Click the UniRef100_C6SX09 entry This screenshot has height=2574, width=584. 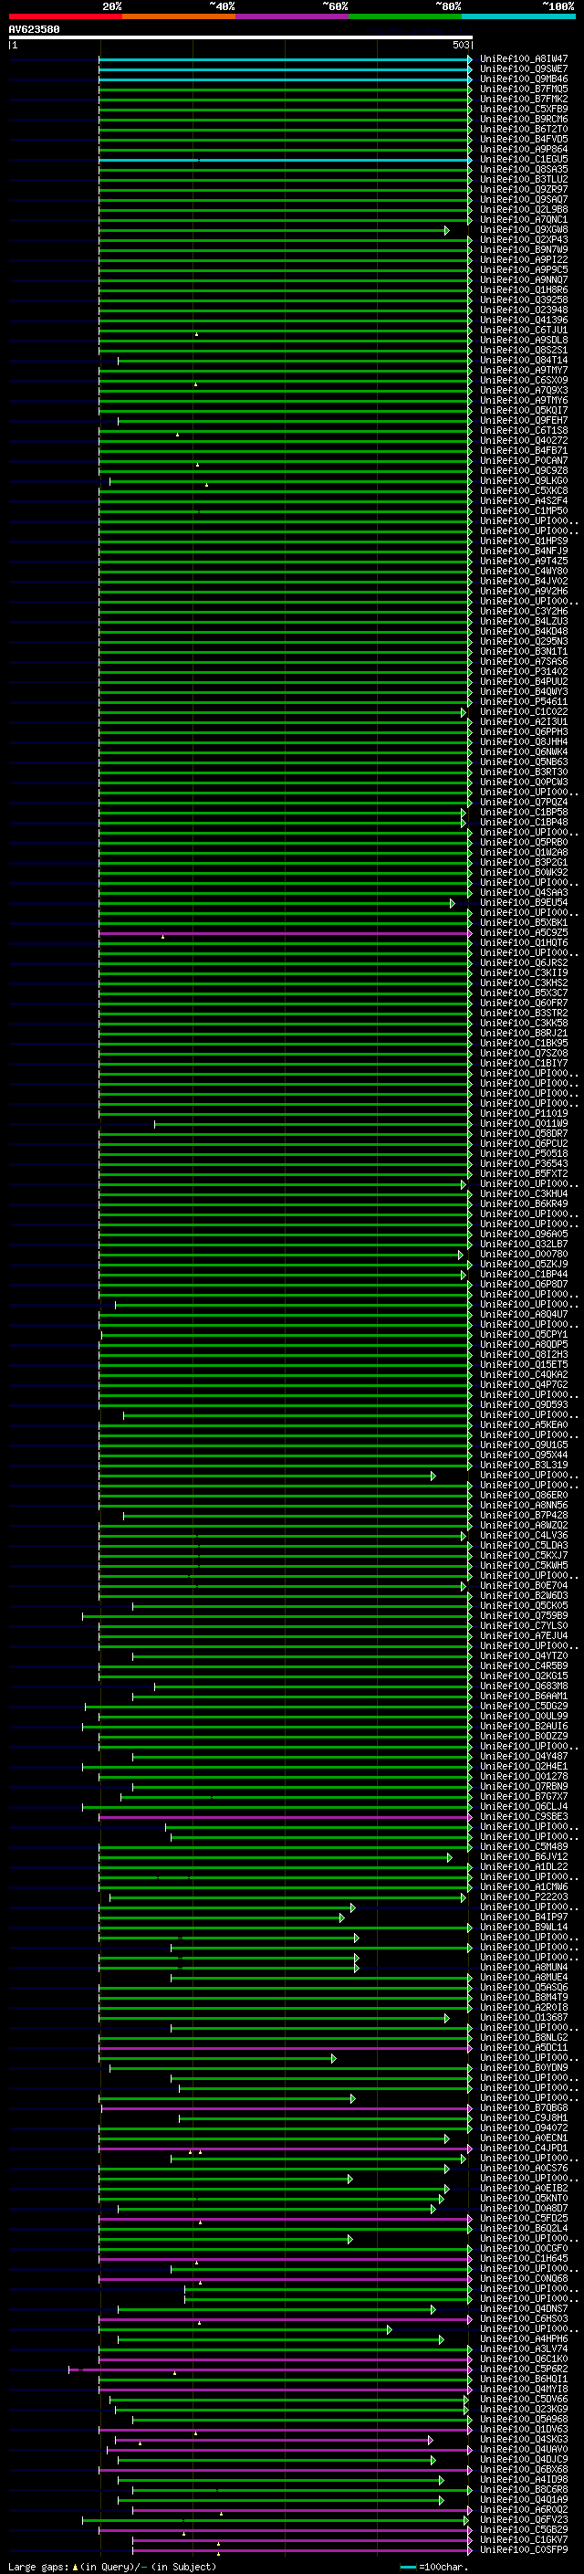tap(523, 381)
